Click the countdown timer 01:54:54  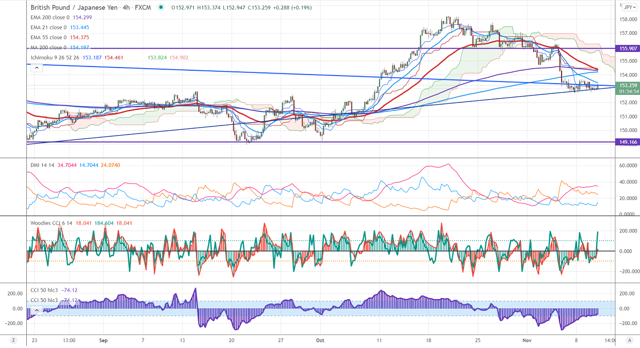629,92
